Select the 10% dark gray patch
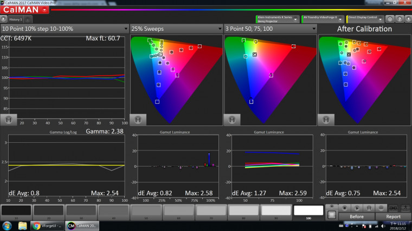This screenshot has height=231, width=412. pos(16,211)
